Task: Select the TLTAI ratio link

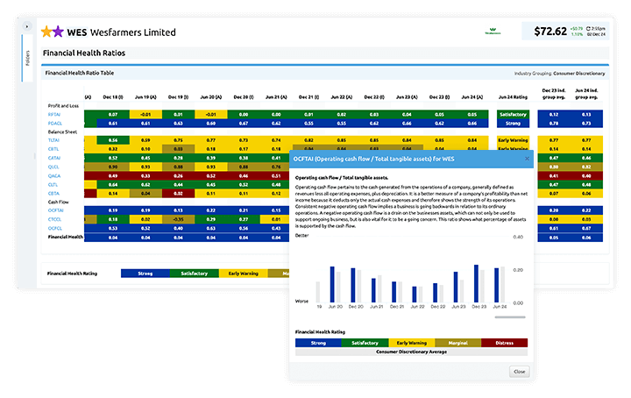Action: tap(54, 140)
